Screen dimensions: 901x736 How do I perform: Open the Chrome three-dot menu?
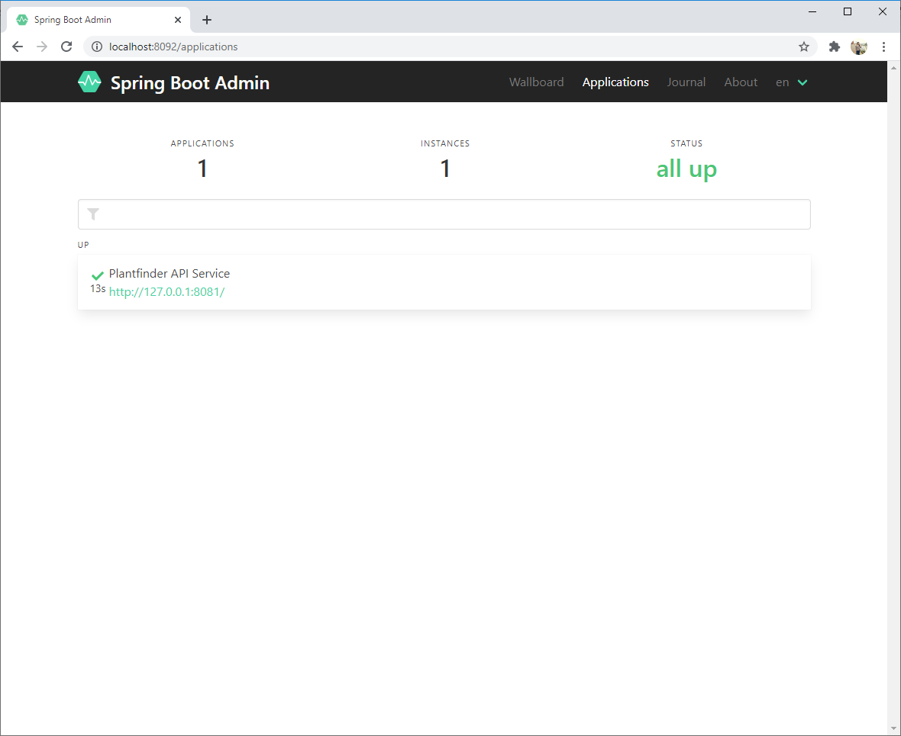point(883,47)
